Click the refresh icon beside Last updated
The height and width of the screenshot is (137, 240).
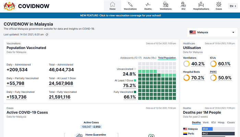47,35
